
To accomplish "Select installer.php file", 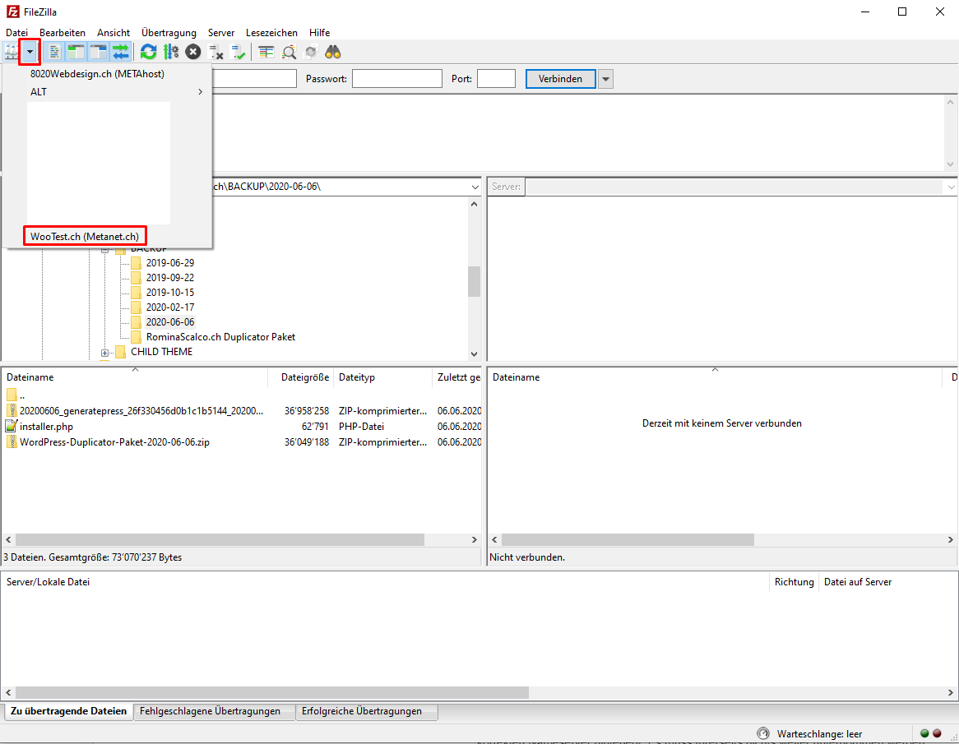I will [46, 427].
